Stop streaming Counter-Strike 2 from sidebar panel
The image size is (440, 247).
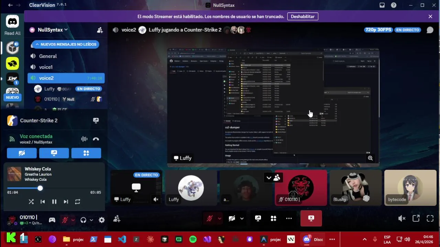click(x=96, y=120)
